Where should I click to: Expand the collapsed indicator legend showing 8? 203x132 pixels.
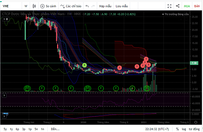(x=5, y=19)
